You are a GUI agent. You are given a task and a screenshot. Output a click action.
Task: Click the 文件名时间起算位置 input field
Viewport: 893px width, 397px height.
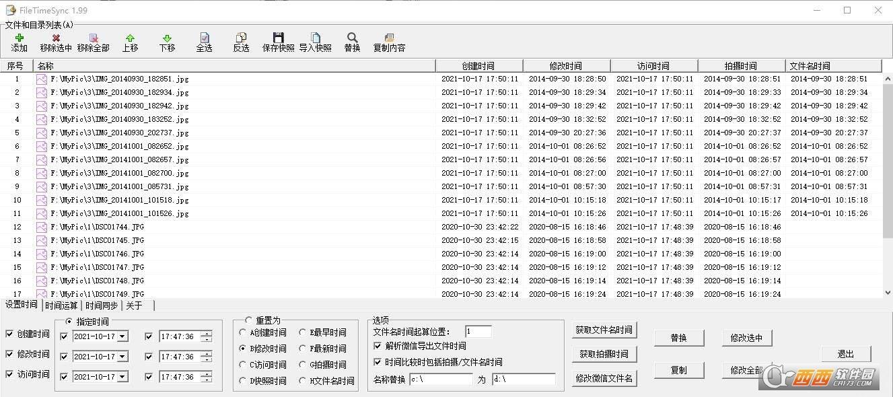pos(478,331)
